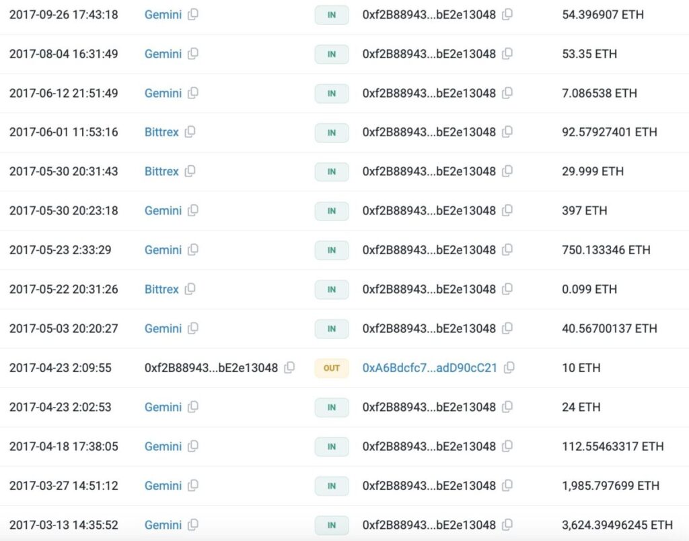Copy the Gemini sender on the 2017-09-26 row
Image resolution: width=689 pixels, height=541 pixels.
pyautogui.click(x=193, y=14)
